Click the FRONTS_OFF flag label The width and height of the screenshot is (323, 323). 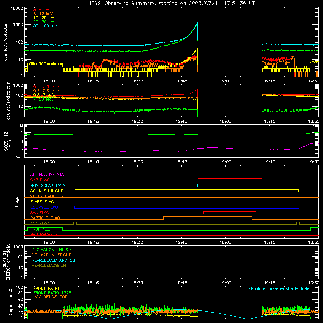tap(42, 229)
